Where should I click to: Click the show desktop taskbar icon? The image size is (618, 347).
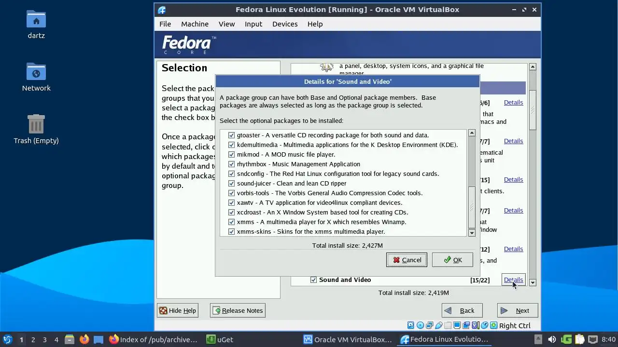(x=98, y=339)
